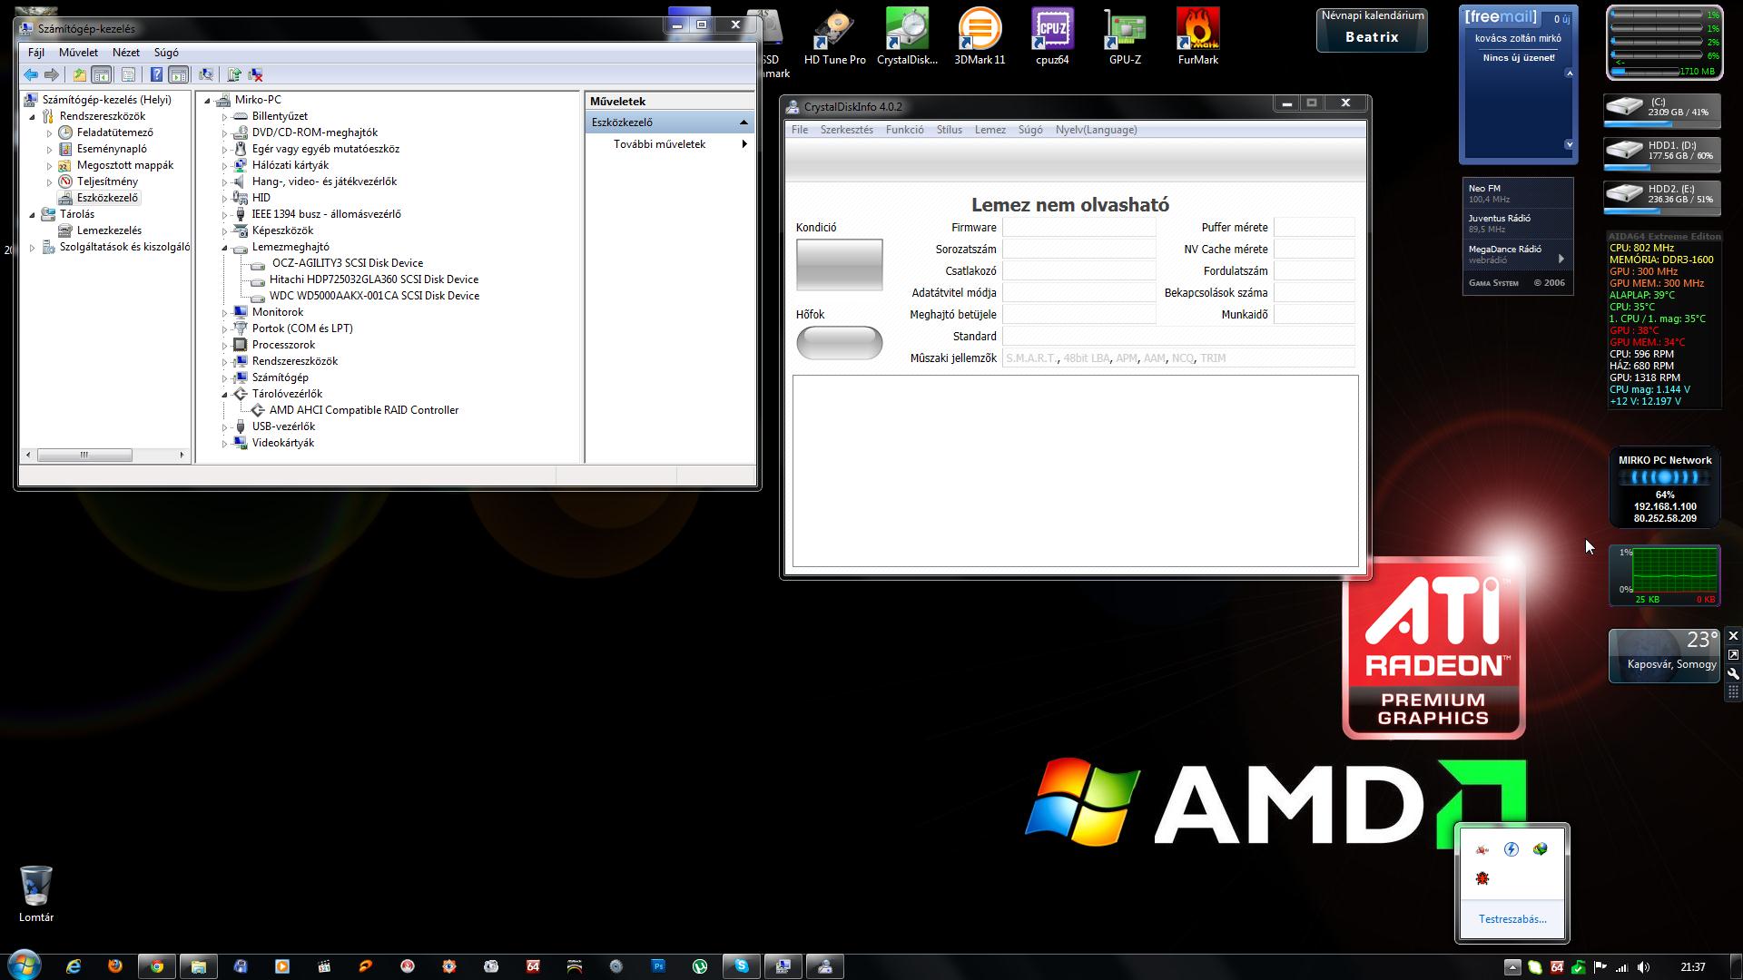This screenshot has width=1743, height=980.
Task: Open the Funkció menu in CrystalDiskInfo
Action: (904, 130)
